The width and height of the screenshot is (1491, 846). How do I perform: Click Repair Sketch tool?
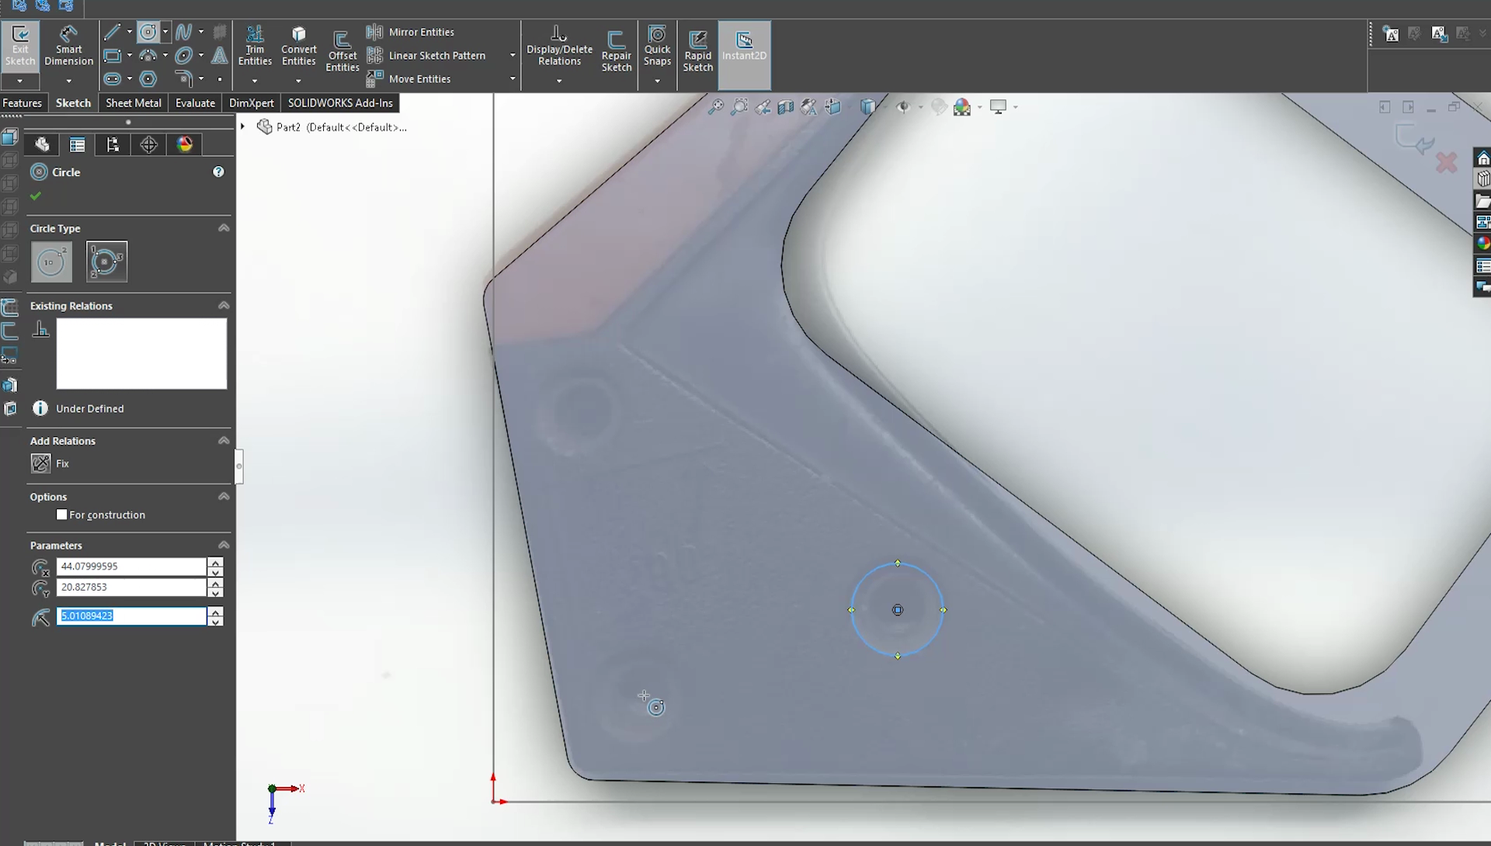click(x=616, y=51)
